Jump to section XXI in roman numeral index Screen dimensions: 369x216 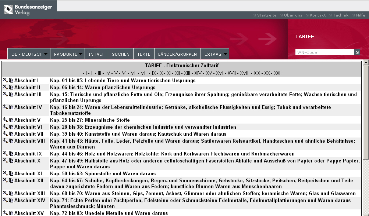point(277,73)
